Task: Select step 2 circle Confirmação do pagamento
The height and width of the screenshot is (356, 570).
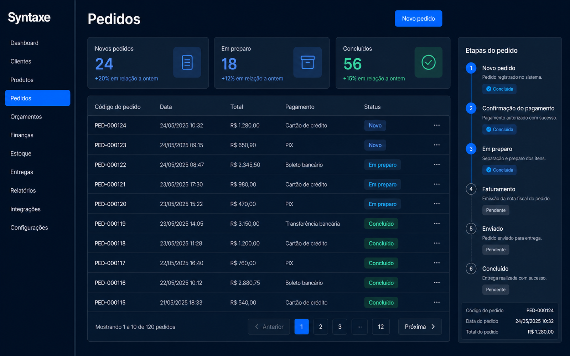Action: pos(471,108)
